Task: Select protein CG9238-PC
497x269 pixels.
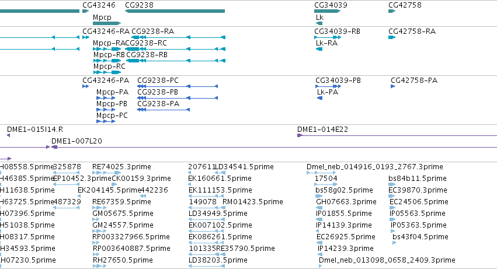Action: coord(158,81)
